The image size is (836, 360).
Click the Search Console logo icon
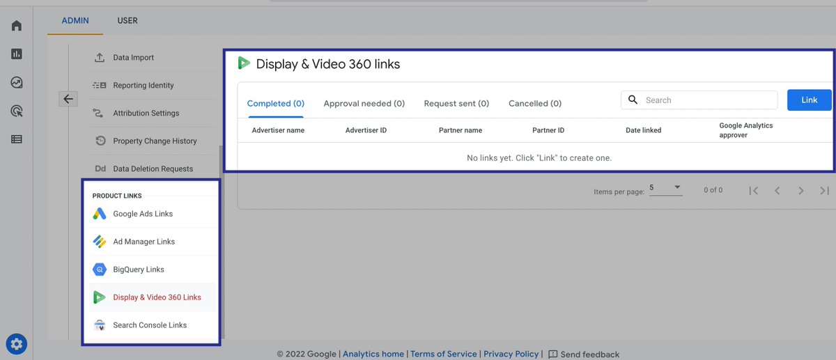coord(100,325)
